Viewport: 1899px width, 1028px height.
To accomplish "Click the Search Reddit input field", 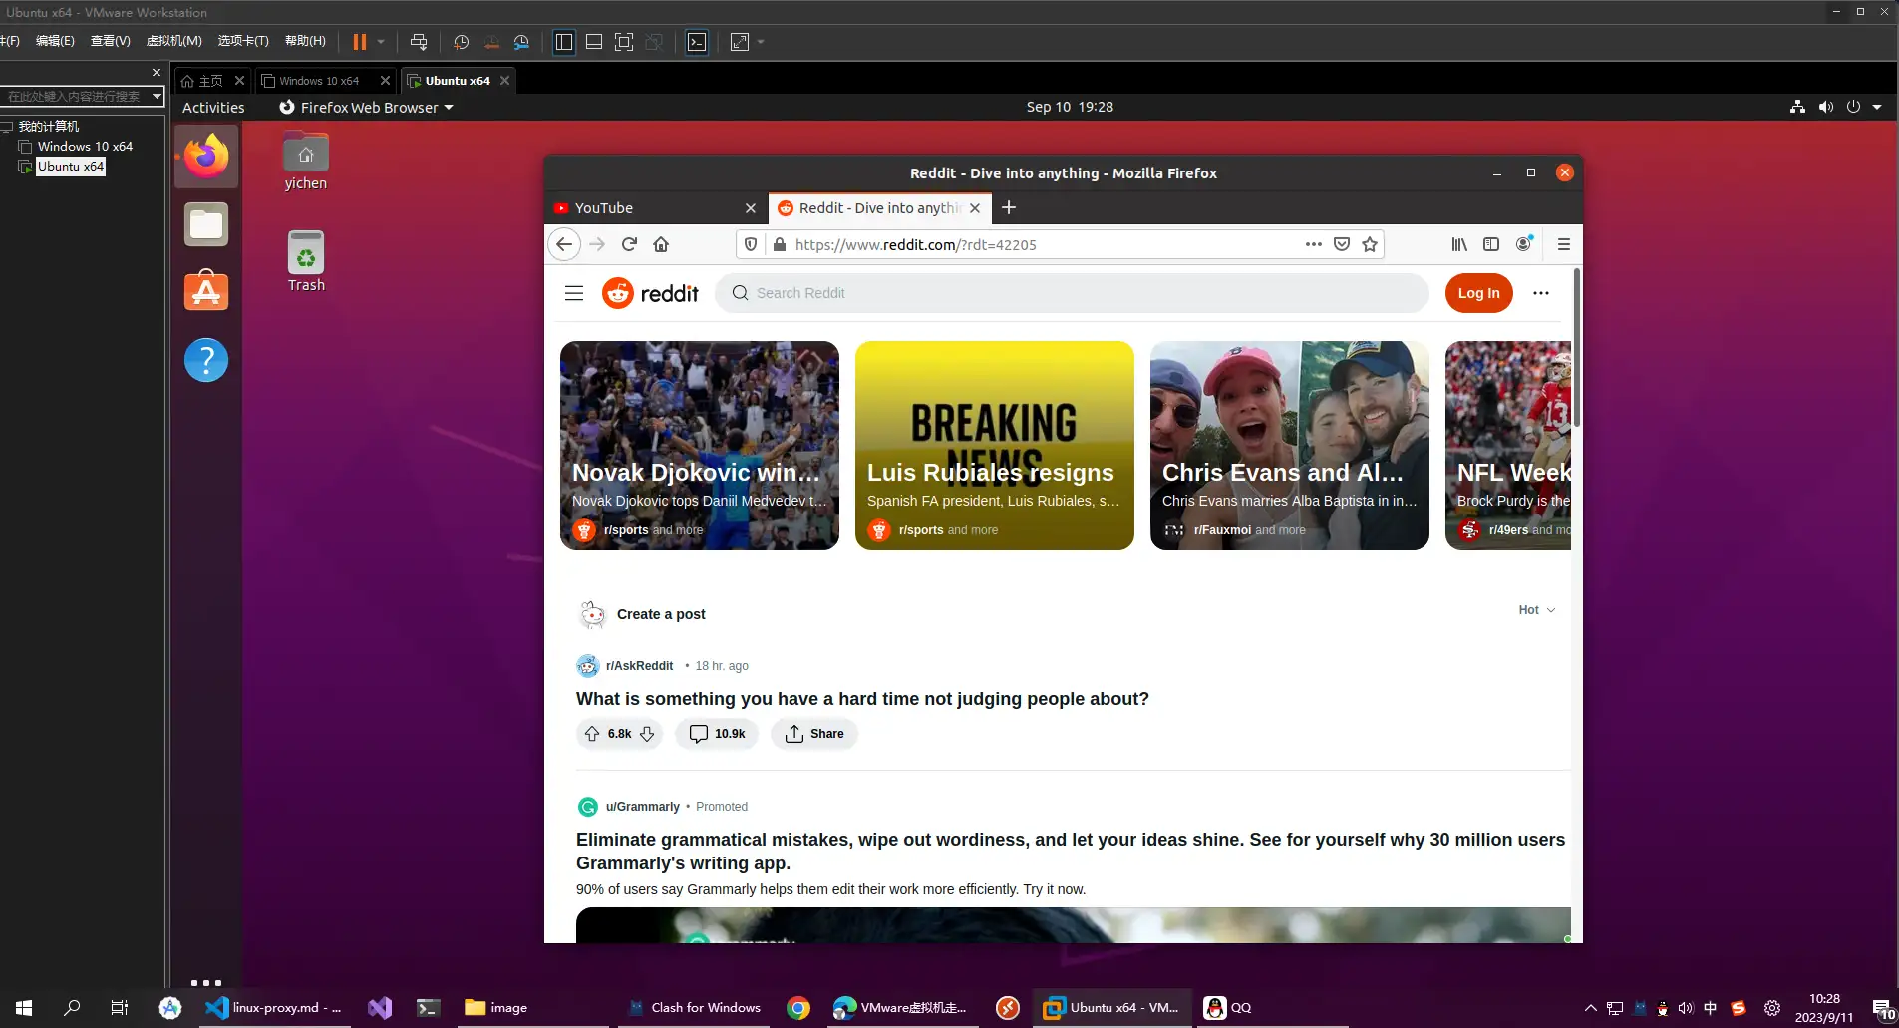I will pyautogui.click(x=1073, y=293).
